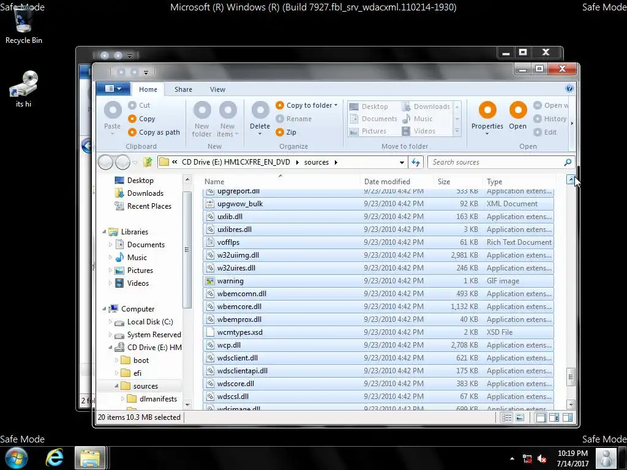Select the upgwow_bulk XML file

click(378, 204)
